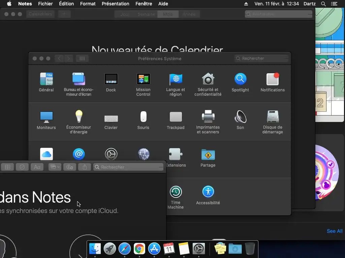Switch Calendar to Mois view
The image size is (345, 258).
point(168,14)
